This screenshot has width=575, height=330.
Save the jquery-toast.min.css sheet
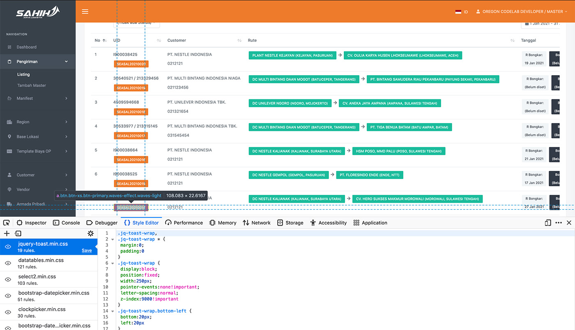pos(87,250)
